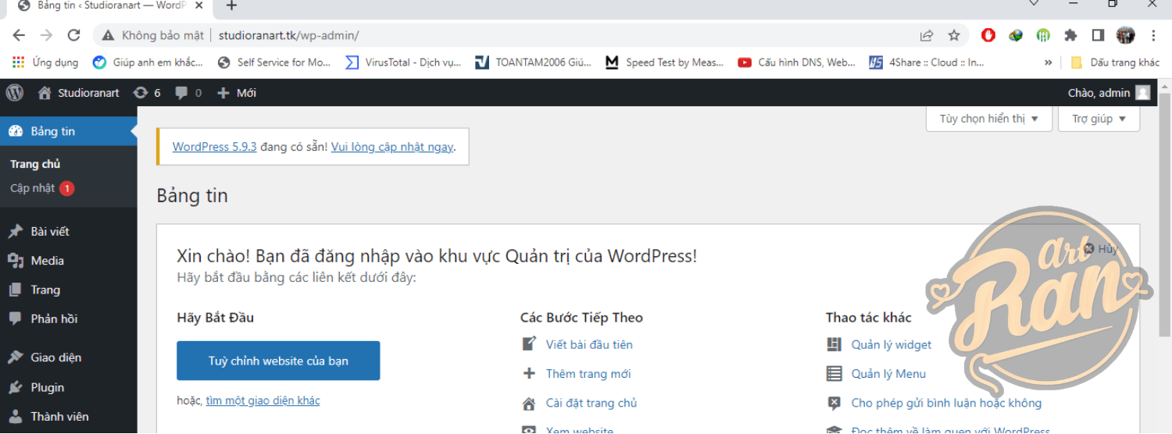Dismiss the welcome panel with Hủy
1172x434 pixels.
[1100, 249]
